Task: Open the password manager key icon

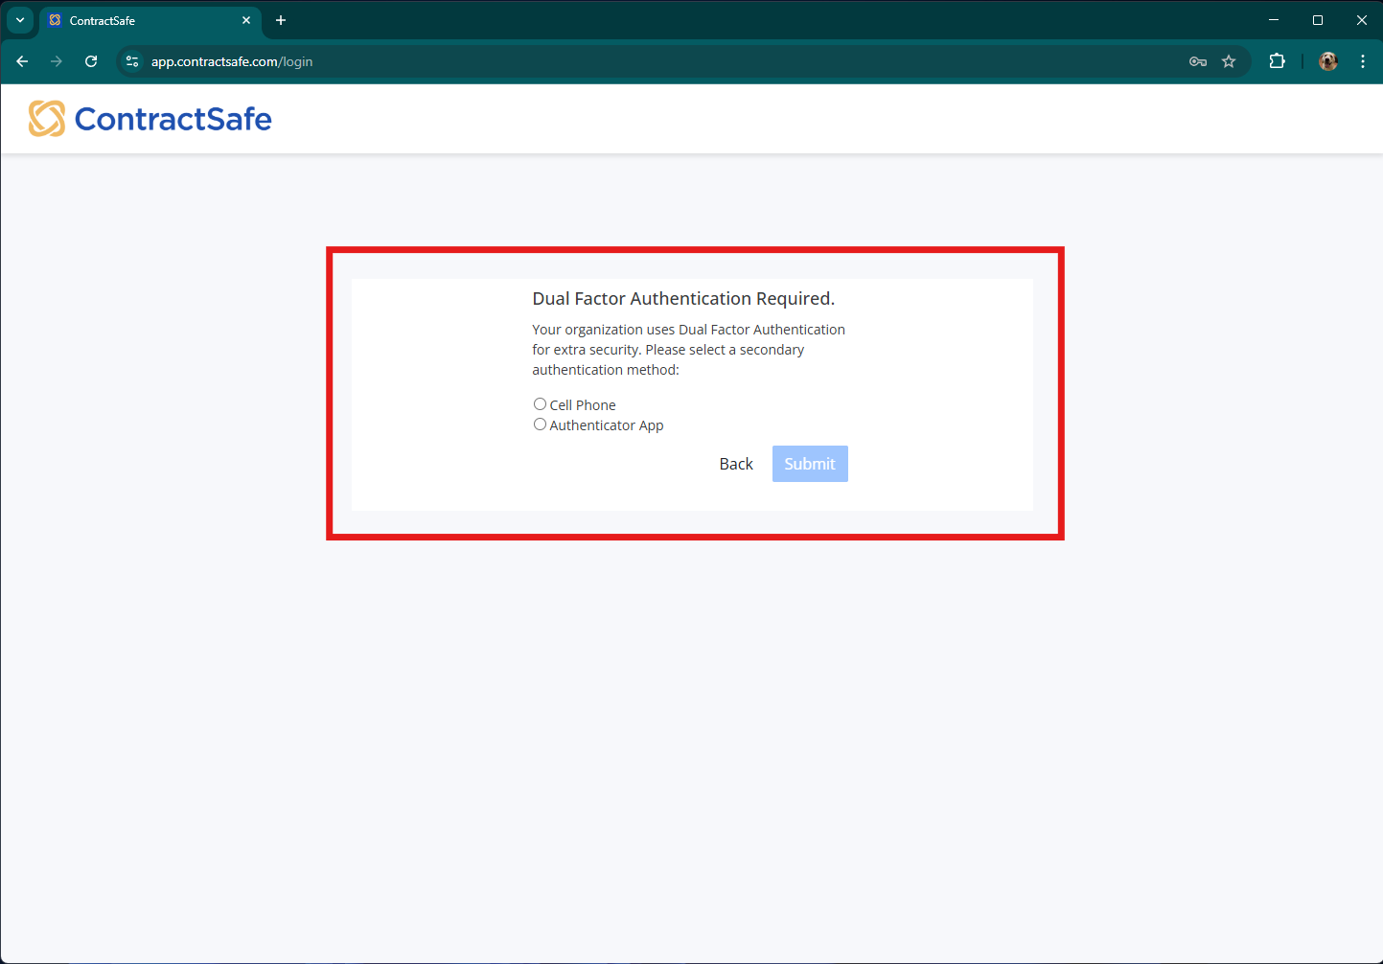Action: [x=1197, y=60]
